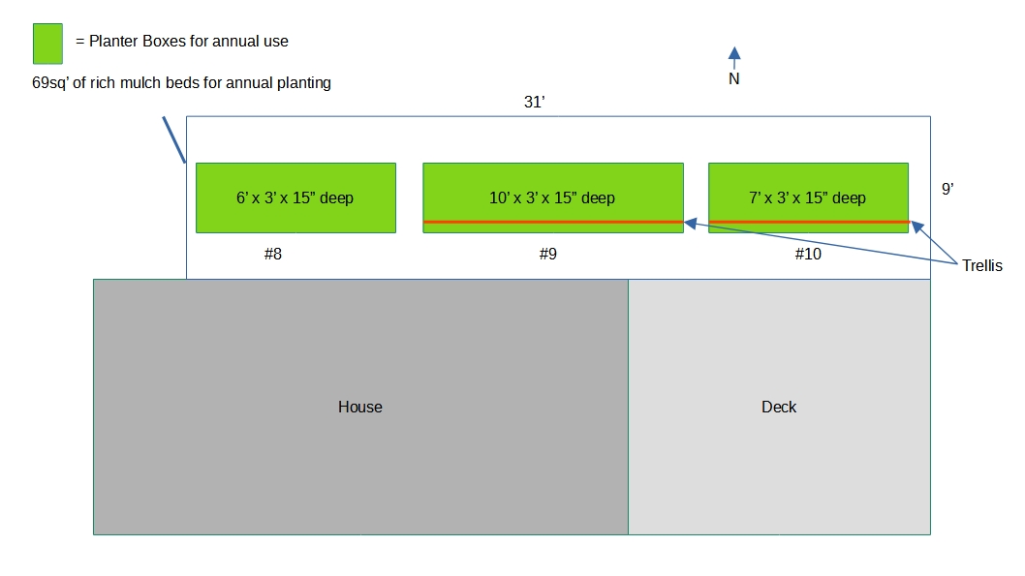Select the "#9" planter number label
This screenshot has height=576, width=1025.
(x=548, y=255)
